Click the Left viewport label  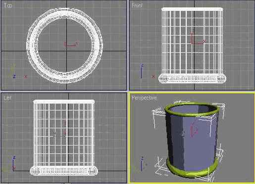coord(7,98)
